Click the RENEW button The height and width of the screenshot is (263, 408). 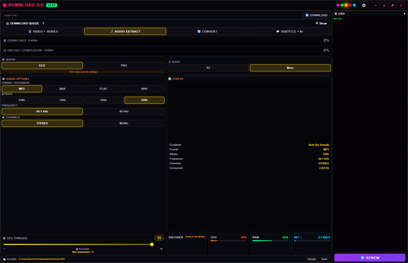(370, 258)
